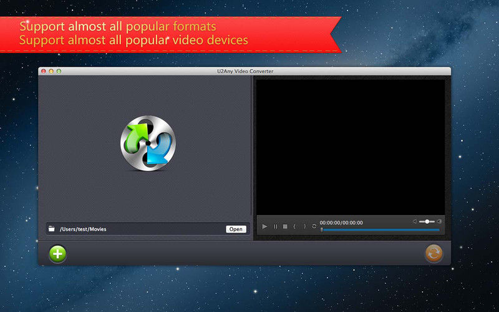Click the 00:00:00/00:00:00 time display
Screen dimensions: 499x312
coord(341,223)
